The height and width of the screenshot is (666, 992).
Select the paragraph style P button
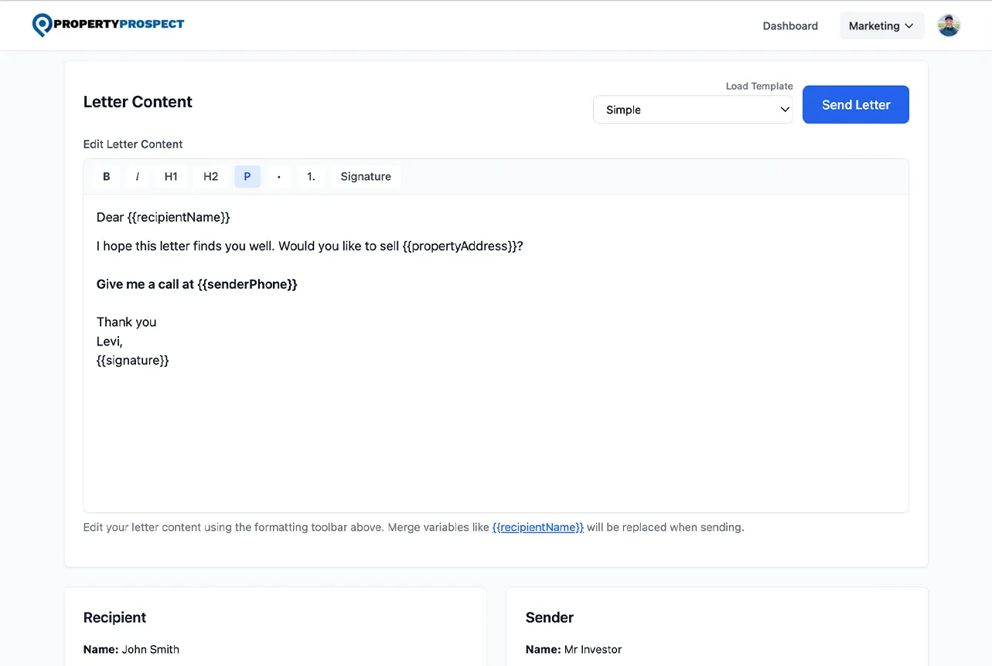247,176
